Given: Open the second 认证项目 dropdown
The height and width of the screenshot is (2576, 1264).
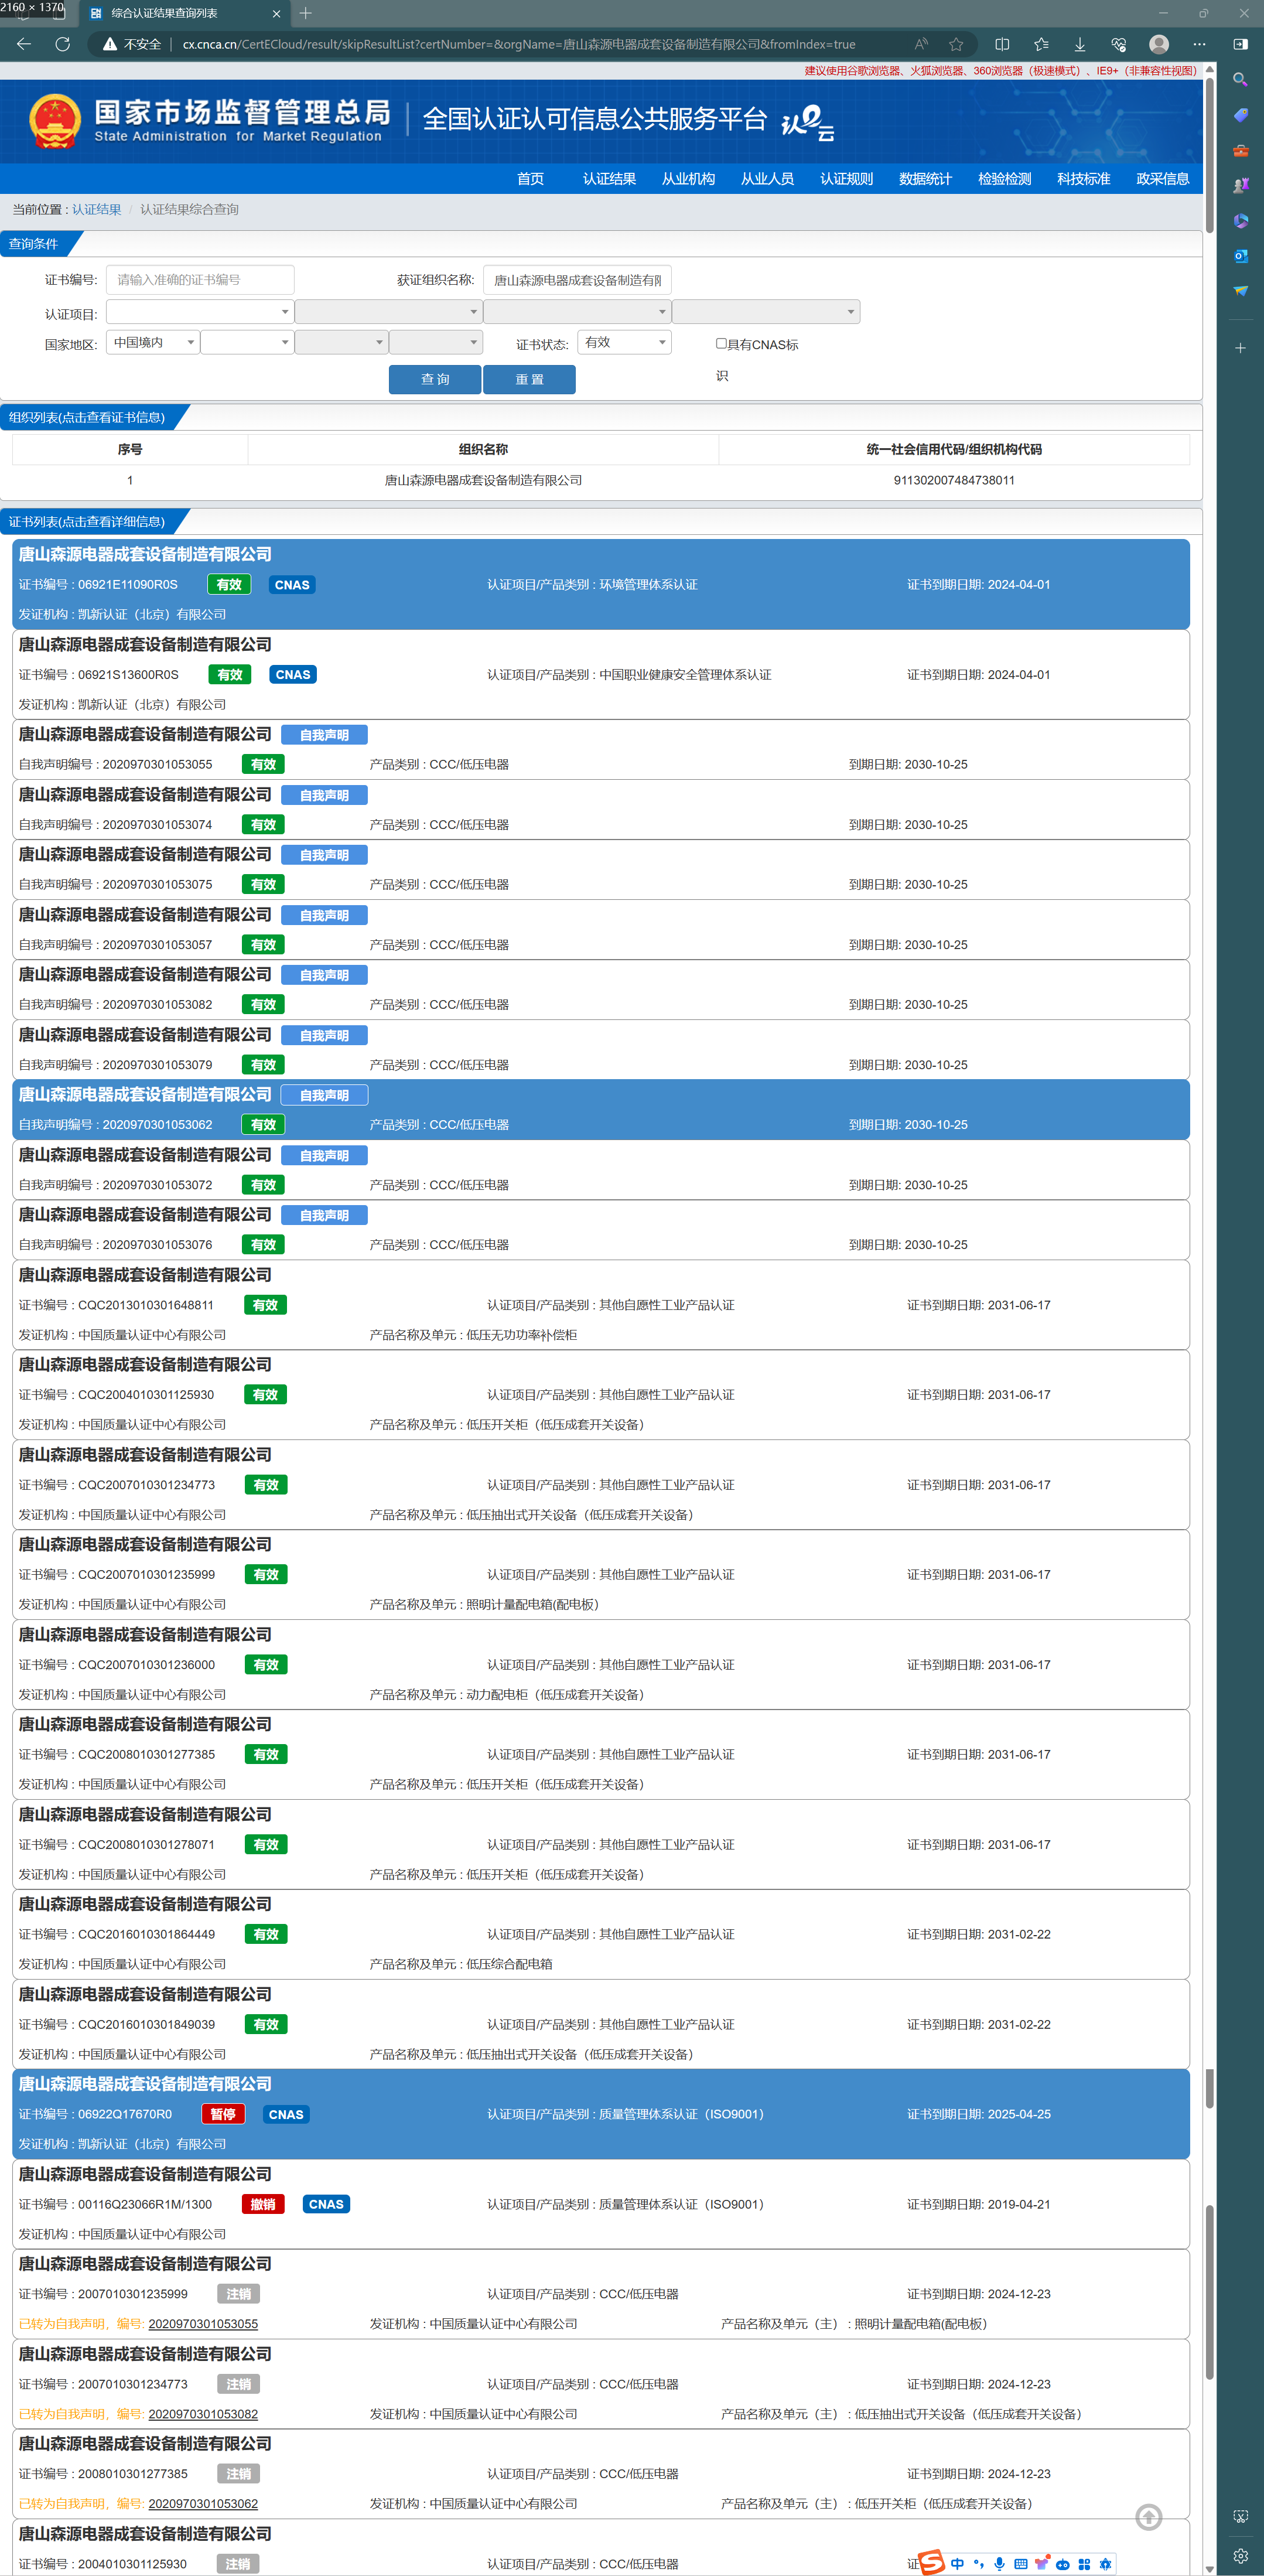Looking at the screenshot, I should click(389, 312).
